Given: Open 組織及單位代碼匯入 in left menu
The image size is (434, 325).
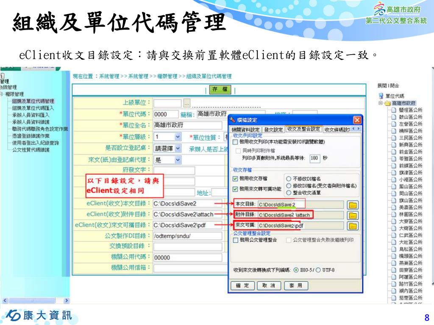Looking at the screenshot, I should click(x=33, y=108).
